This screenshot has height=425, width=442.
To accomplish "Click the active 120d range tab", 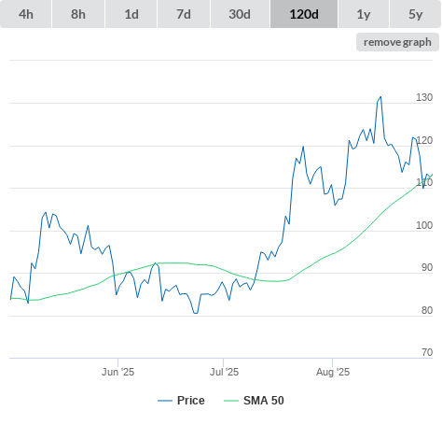I will 304,14.
